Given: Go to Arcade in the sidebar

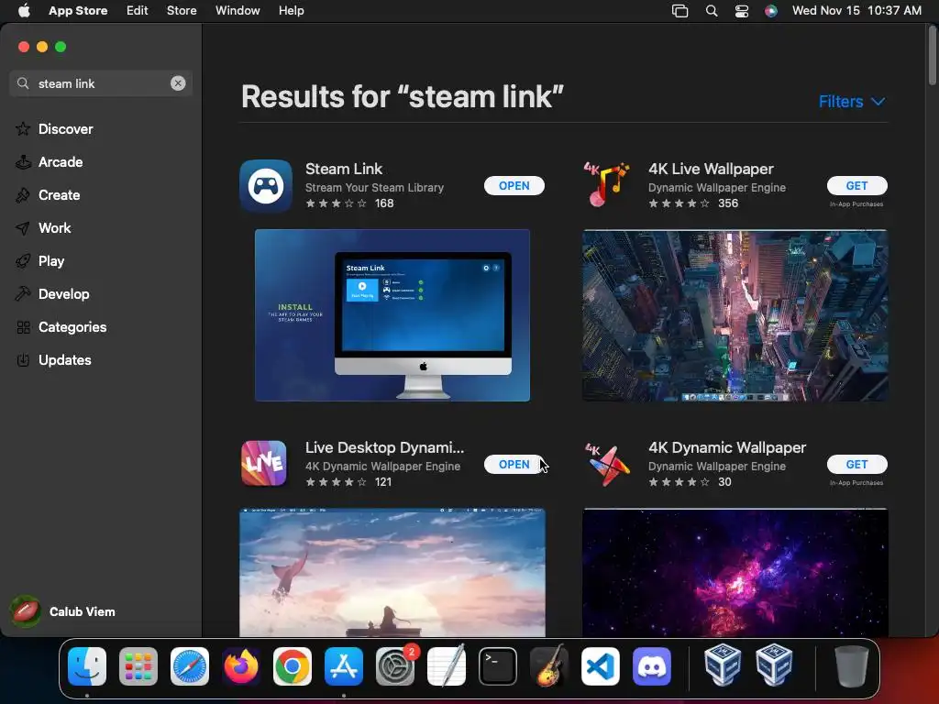Looking at the screenshot, I should click(x=61, y=161).
